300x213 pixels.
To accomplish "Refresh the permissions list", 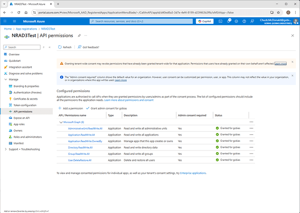I will (65, 47).
